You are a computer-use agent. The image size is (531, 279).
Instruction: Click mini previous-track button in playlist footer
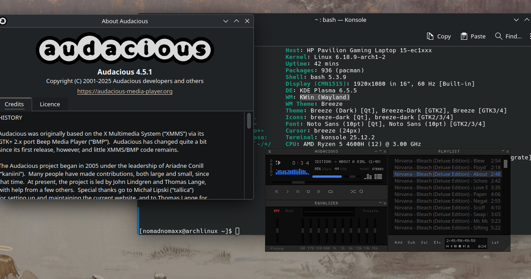(x=448, y=246)
